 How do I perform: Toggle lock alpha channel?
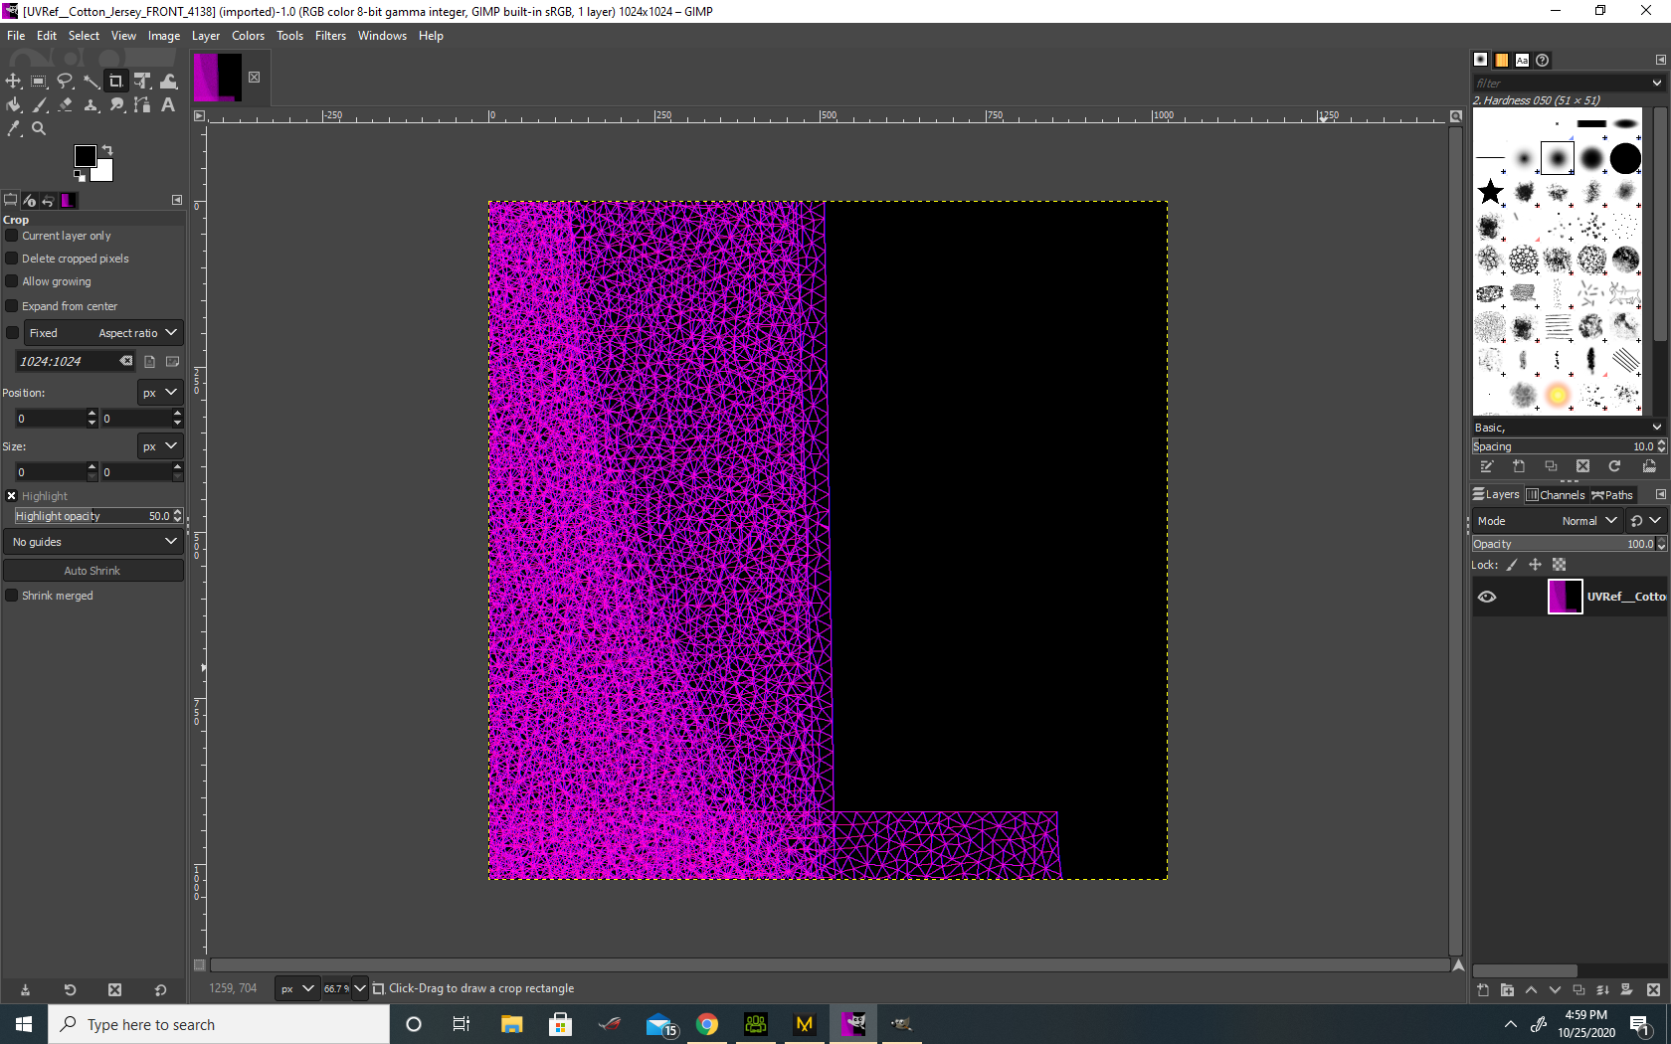coord(1559,565)
